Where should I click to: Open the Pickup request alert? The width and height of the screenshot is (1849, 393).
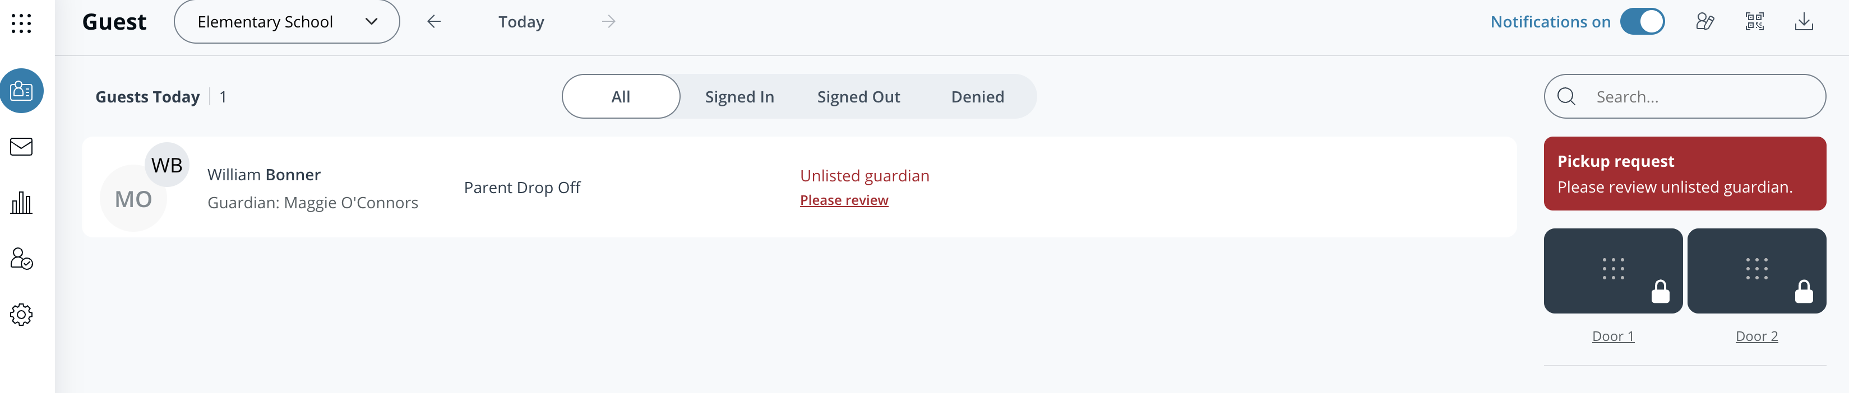click(1685, 174)
